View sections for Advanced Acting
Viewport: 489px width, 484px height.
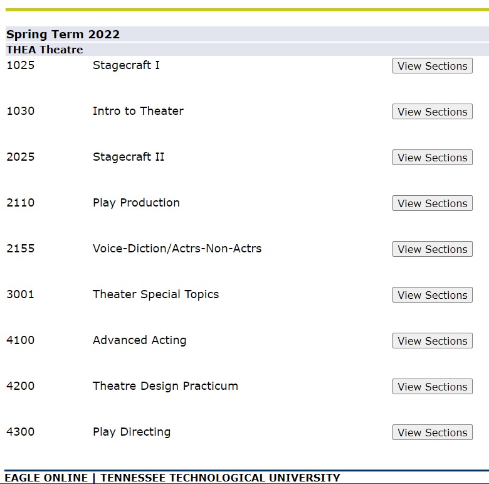[432, 341]
